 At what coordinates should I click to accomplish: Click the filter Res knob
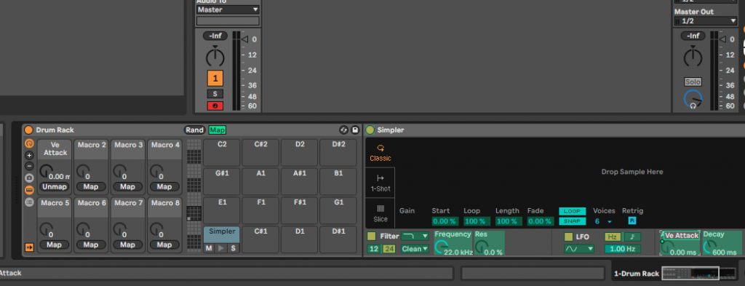coord(482,246)
